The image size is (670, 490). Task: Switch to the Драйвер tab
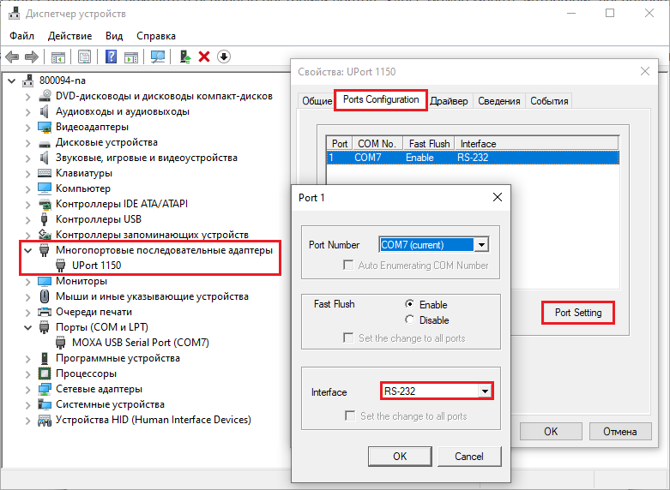point(450,101)
